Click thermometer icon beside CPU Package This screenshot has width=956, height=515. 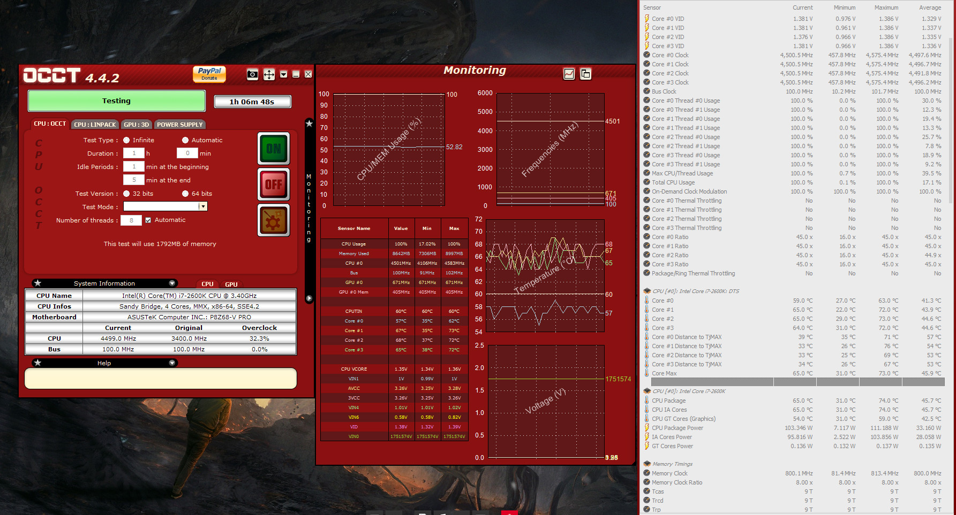(647, 401)
